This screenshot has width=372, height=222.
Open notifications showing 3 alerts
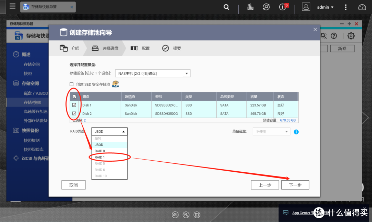(282, 7)
